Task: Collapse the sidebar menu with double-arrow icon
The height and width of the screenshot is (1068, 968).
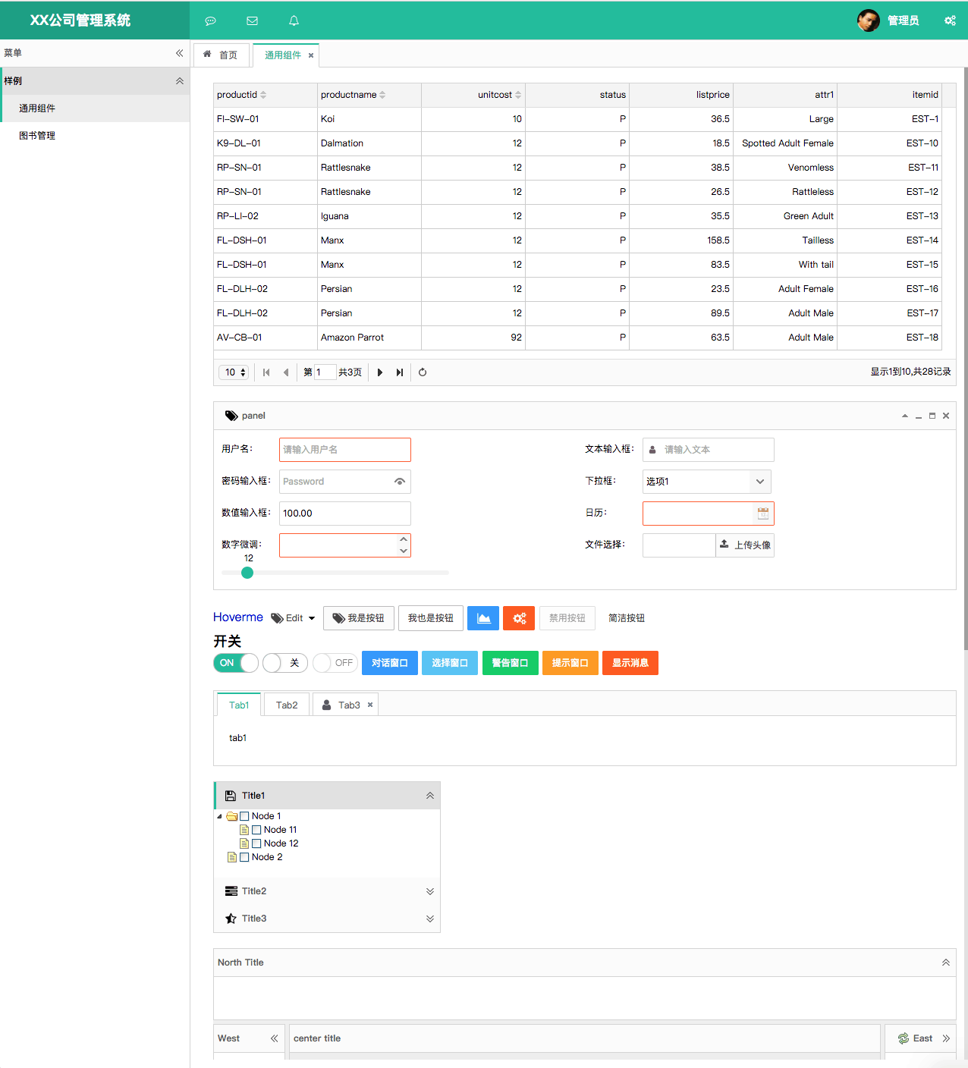Action: click(x=180, y=53)
